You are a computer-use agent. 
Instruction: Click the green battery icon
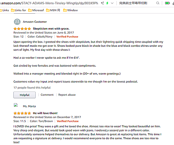point(167,3)
